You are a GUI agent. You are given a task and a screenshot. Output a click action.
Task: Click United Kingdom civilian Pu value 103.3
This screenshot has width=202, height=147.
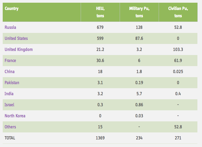tap(178, 49)
